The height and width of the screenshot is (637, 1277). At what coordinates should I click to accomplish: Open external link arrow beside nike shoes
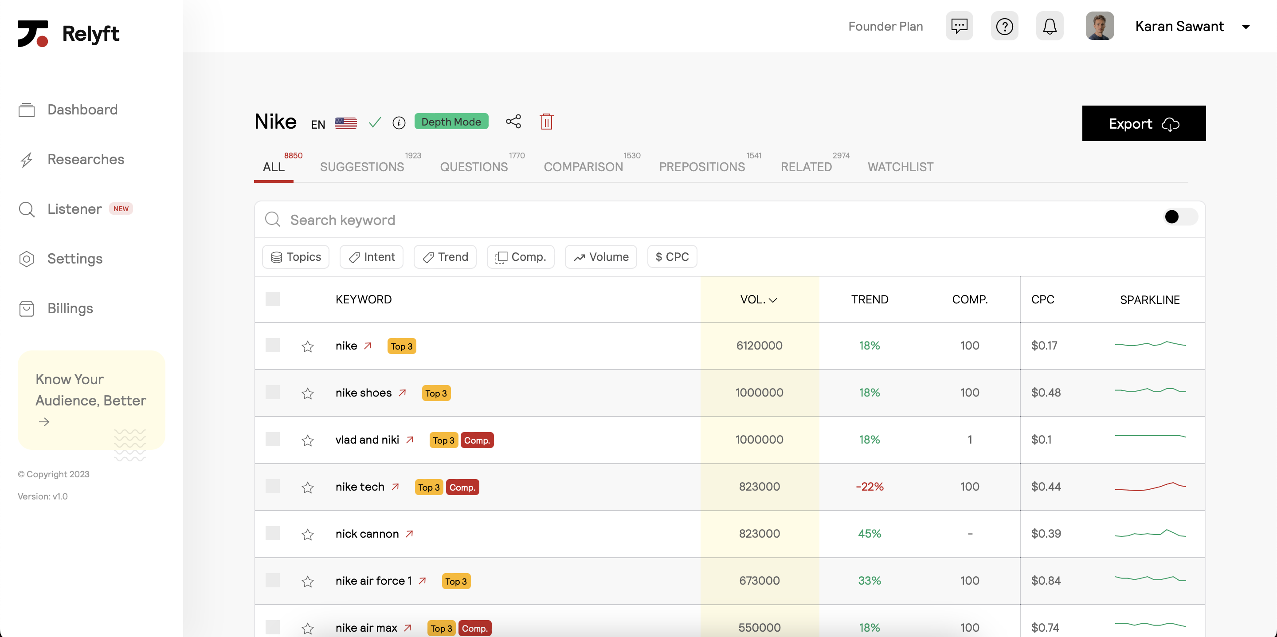click(x=402, y=393)
